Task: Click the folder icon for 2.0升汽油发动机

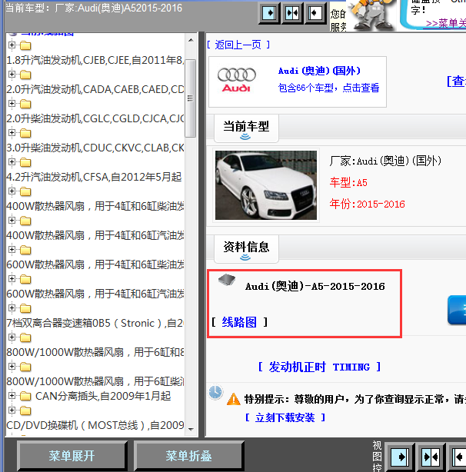Action: (x=25, y=75)
